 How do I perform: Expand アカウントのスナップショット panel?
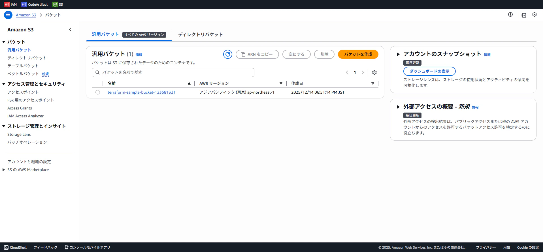pos(398,54)
